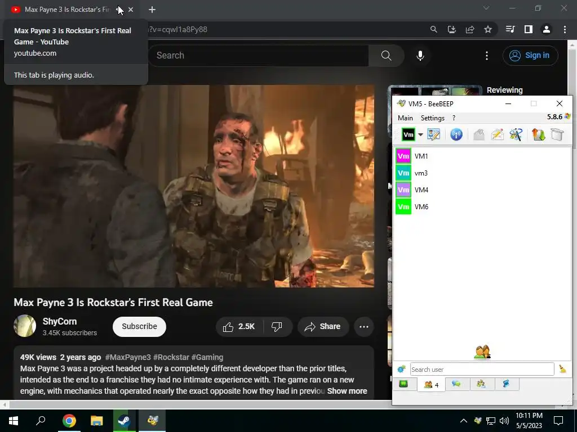577x432 pixels.
Task: Open the Chrome profile icon
Action: [547, 29]
